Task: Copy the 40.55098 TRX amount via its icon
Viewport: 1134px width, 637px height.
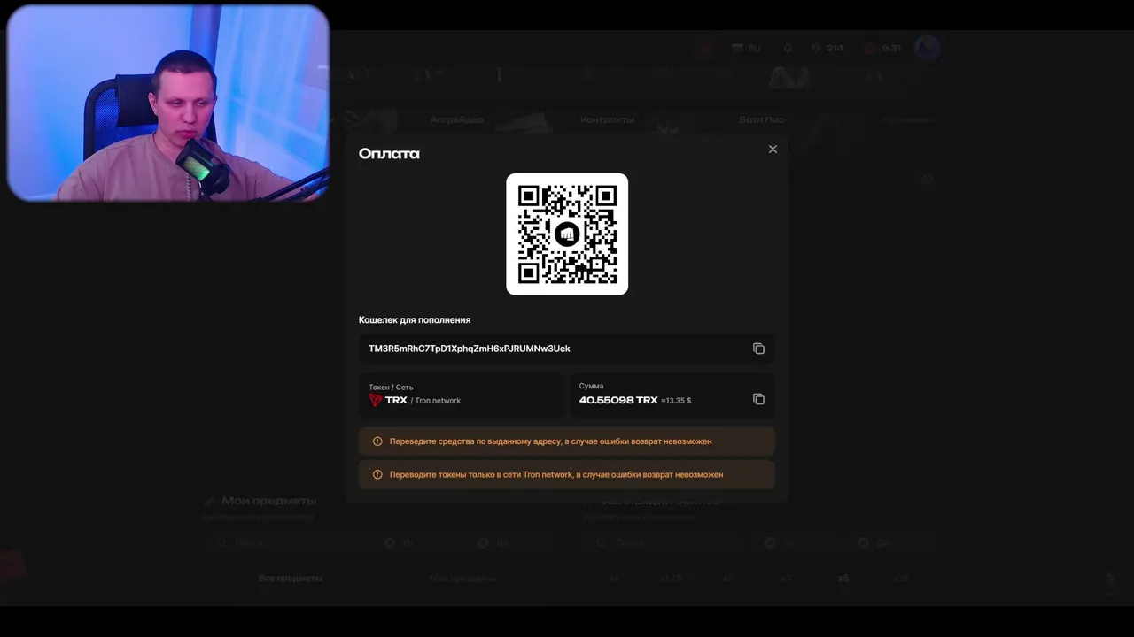Action: point(758,399)
